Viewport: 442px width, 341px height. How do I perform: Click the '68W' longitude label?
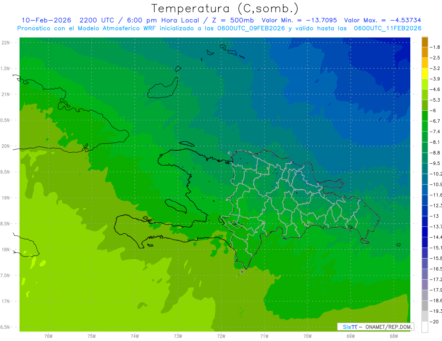coord(394,336)
